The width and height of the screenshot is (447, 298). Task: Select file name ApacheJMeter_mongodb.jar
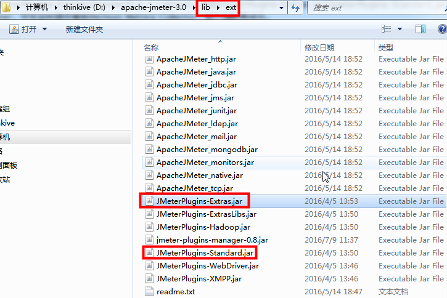(x=207, y=150)
